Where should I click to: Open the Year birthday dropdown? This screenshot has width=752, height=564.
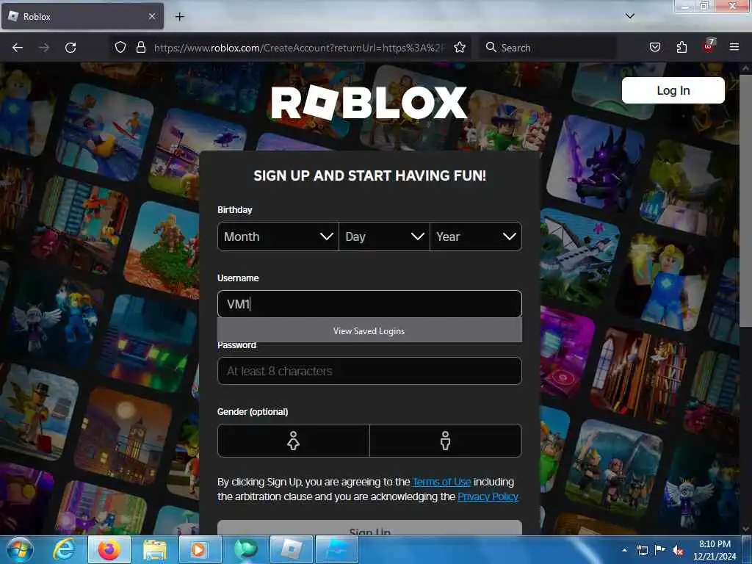click(x=476, y=236)
